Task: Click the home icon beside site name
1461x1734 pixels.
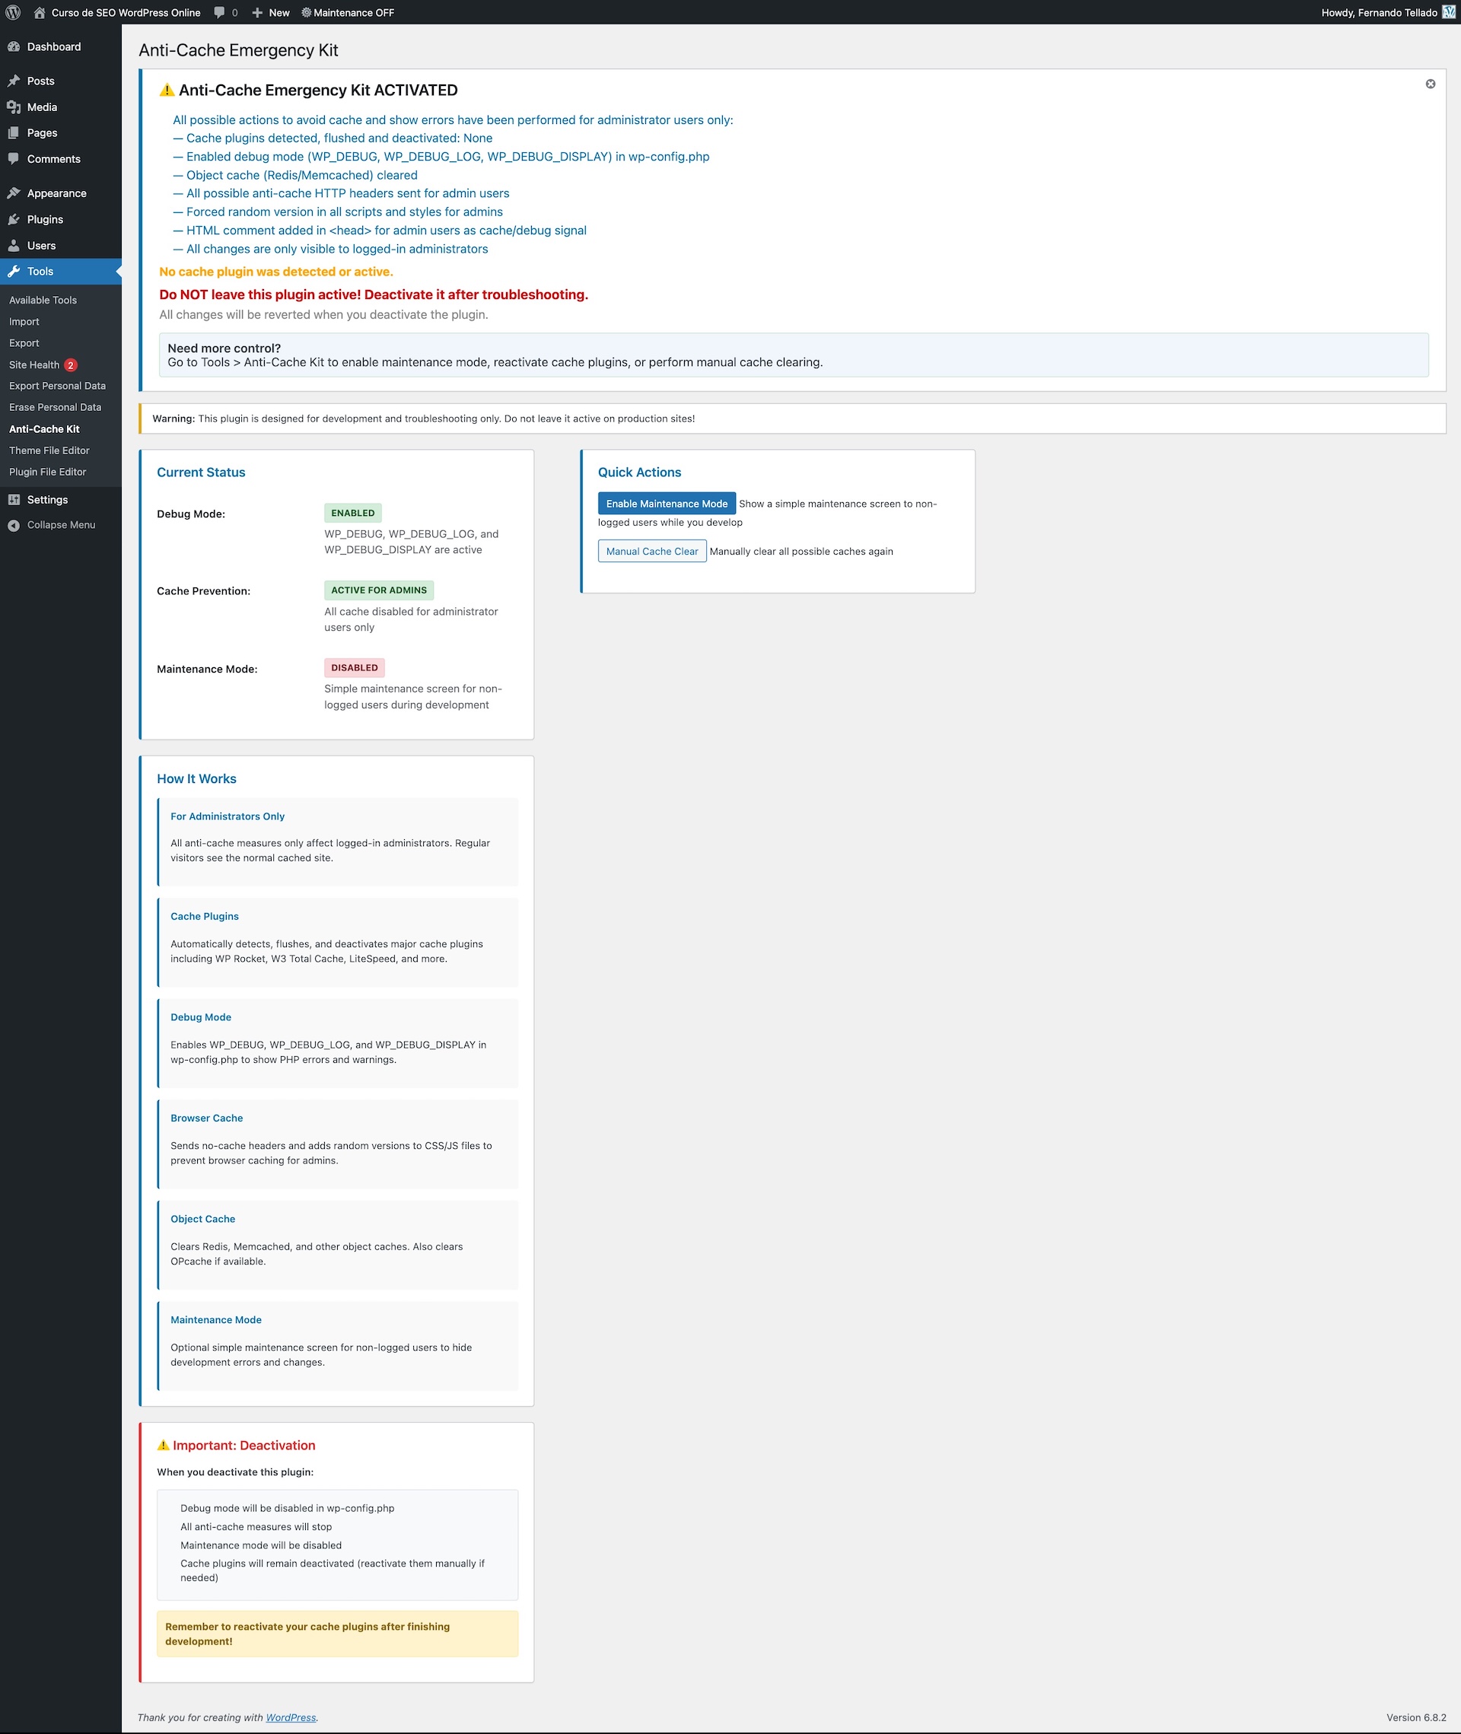Action: point(39,12)
